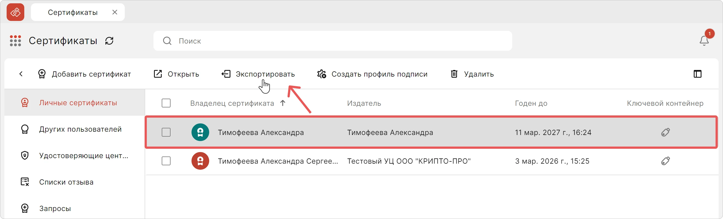The image size is (723, 219).
Task: Toggle the select-all header checkbox
Action: click(x=166, y=103)
